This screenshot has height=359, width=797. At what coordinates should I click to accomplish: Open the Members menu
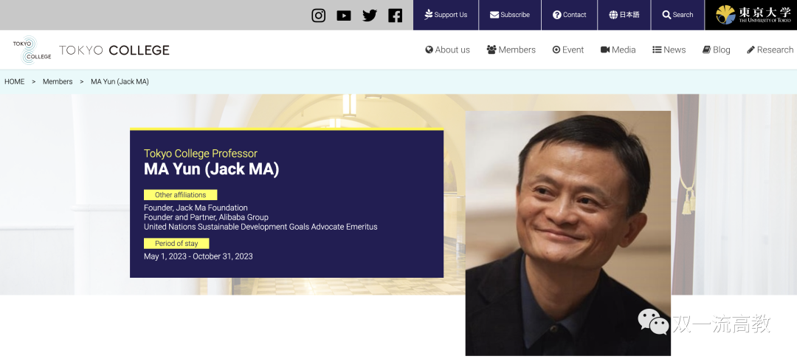click(511, 49)
